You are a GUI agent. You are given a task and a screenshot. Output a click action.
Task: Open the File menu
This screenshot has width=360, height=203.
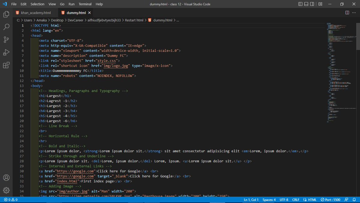click(14, 4)
